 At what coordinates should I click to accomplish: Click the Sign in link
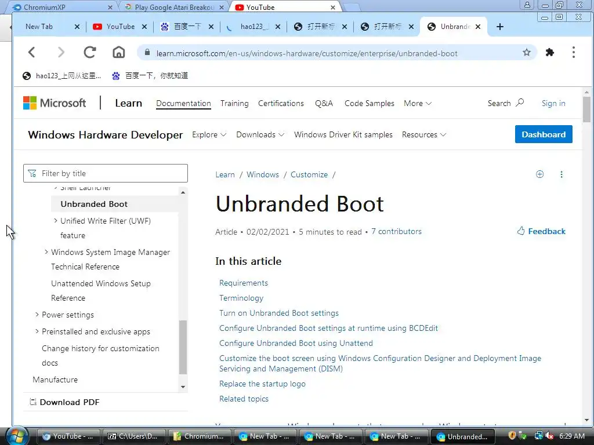tap(553, 103)
